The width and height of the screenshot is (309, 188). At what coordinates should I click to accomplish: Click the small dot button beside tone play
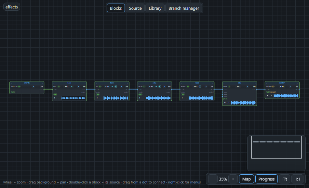(x=101, y=98)
